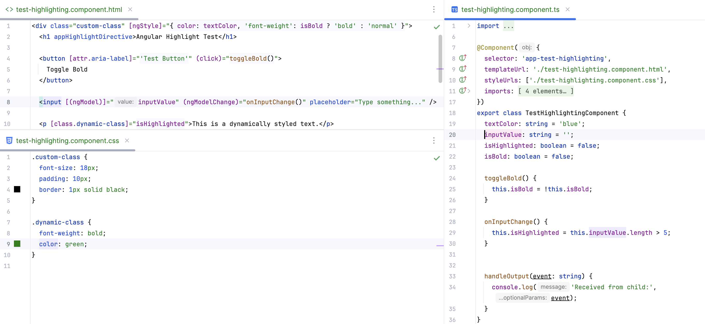The height and width of the screenshot is (324, 705).
Task: Open the three-dot options menu in the CSS editor
Action: 434,140
